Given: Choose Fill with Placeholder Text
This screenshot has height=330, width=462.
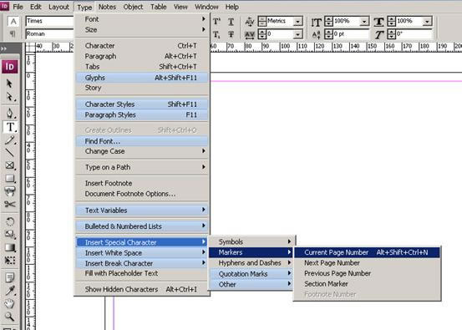Looking at the screenshot, I should click(142, 273).
